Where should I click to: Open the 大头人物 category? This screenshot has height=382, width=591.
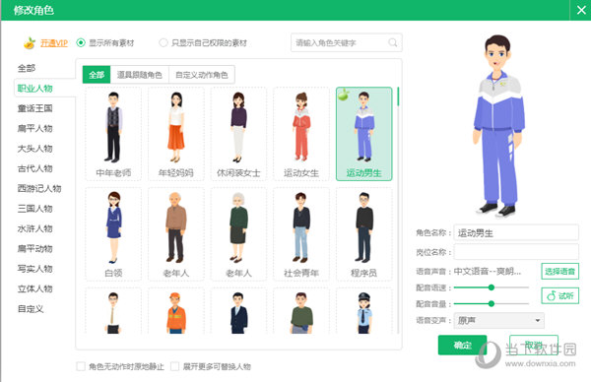(35, 149)
